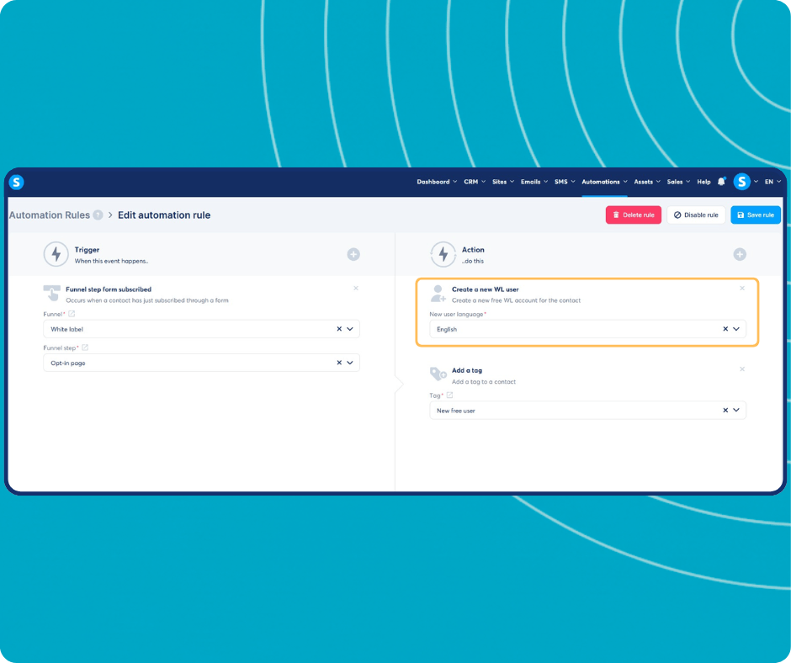The height and width of the screenshot is (663, 791).
Task: Click the Action lightning bolt icon
Action: [x=443, y=254]
